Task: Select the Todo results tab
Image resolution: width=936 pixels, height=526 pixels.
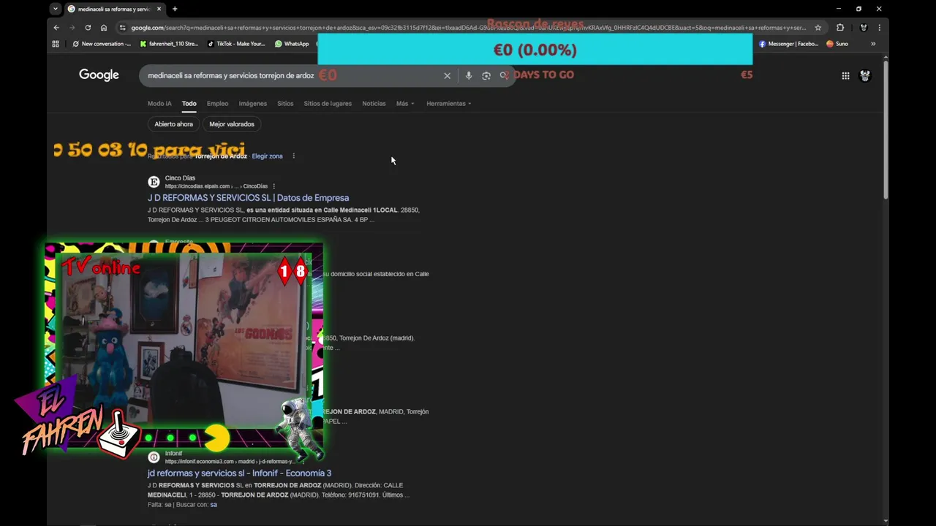Action: pos(189,104)
